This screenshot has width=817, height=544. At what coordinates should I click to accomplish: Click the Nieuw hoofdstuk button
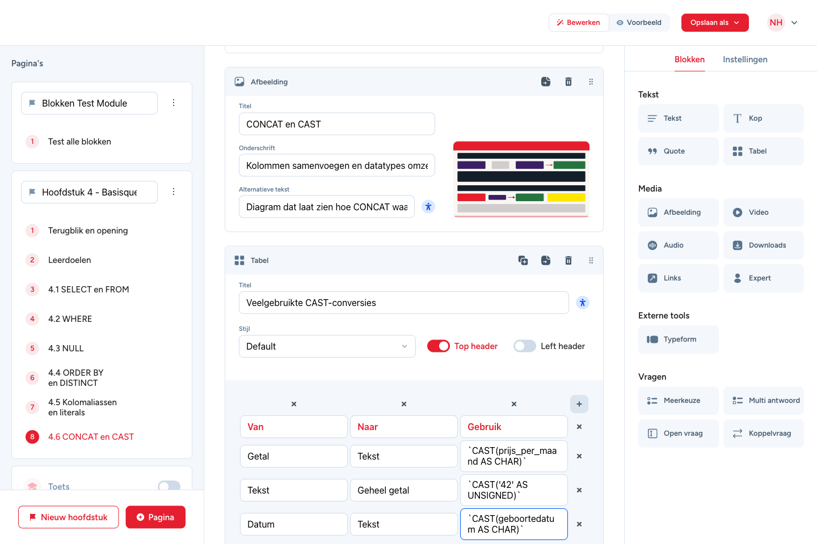click(69, 517)
